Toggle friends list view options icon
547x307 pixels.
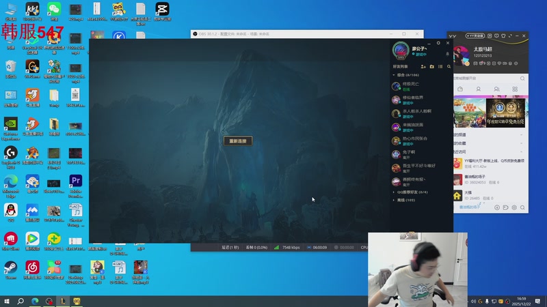440,66
